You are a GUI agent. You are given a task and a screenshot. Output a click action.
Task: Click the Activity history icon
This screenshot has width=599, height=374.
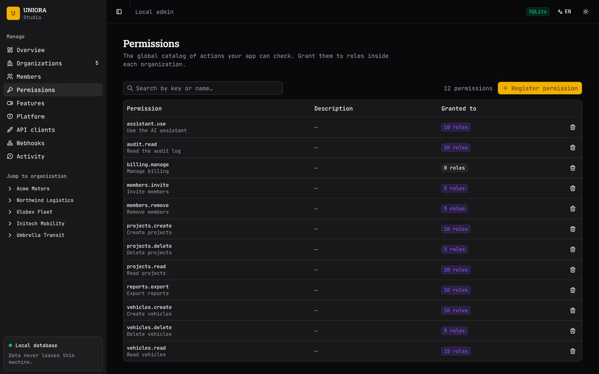point(10,156)
